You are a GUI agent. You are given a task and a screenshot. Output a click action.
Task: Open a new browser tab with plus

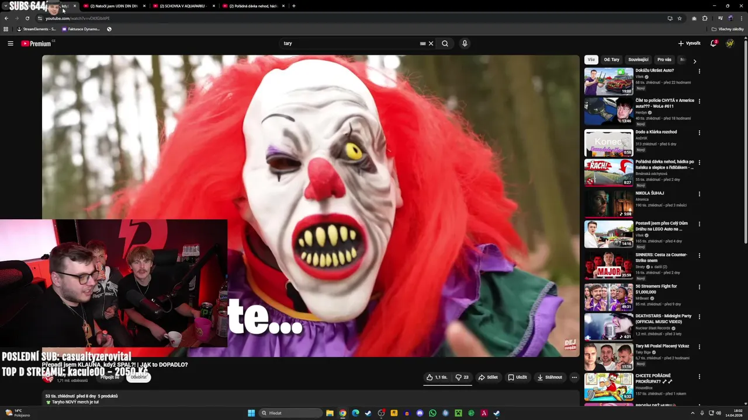293,6
